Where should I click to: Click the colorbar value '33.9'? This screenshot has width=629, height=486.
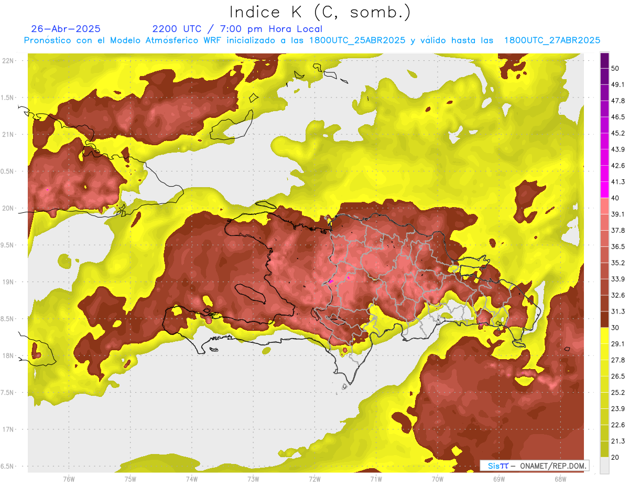click(618, 279)
